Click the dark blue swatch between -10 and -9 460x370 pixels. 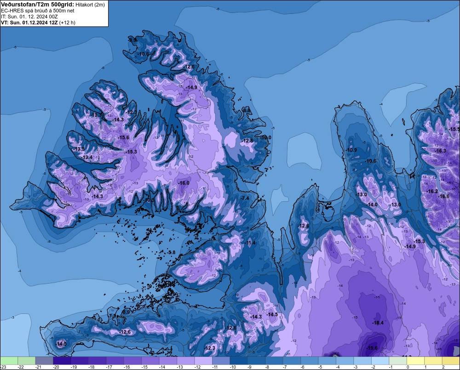[239, 360]
